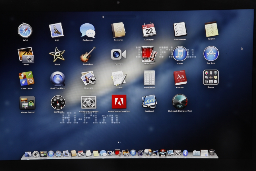Open the Photo Booth app
Viewport: 256px width, 171px height.
(x=149, y=54)
